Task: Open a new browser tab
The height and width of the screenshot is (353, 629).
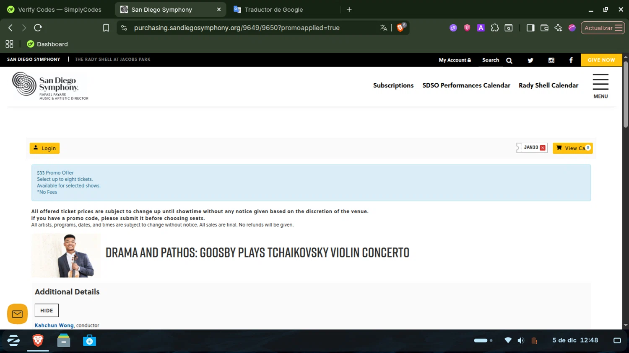Action: [x=349, y=9]
